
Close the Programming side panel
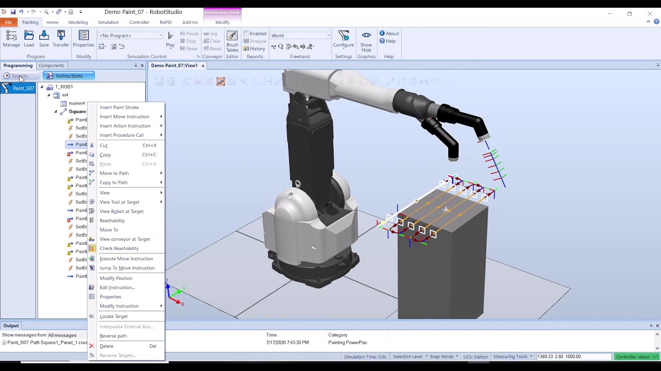tap(142, 65)
